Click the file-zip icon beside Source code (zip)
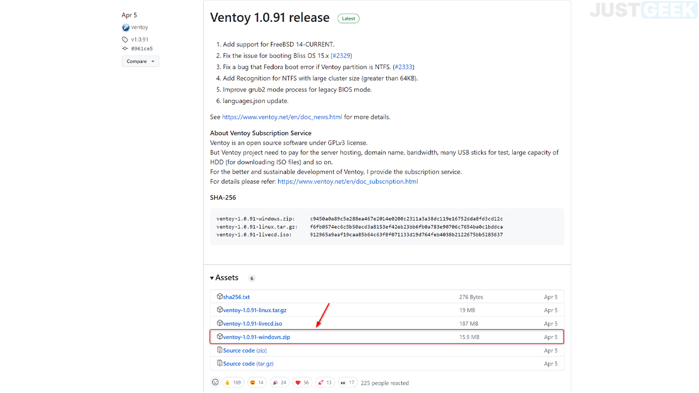This screenshot has width=699, height=393. pyautogui.click(x=220, y=350)
